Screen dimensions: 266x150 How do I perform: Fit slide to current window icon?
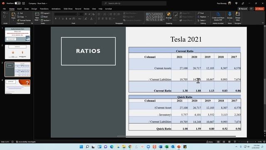[x=264, y=142]
